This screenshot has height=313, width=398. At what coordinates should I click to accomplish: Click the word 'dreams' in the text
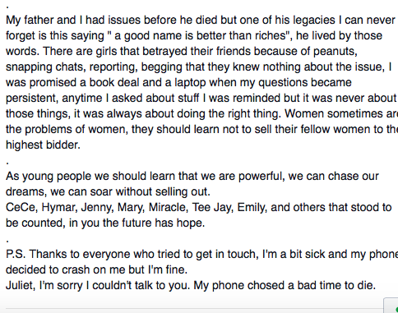pyautogui.click(x=25, y=191)
